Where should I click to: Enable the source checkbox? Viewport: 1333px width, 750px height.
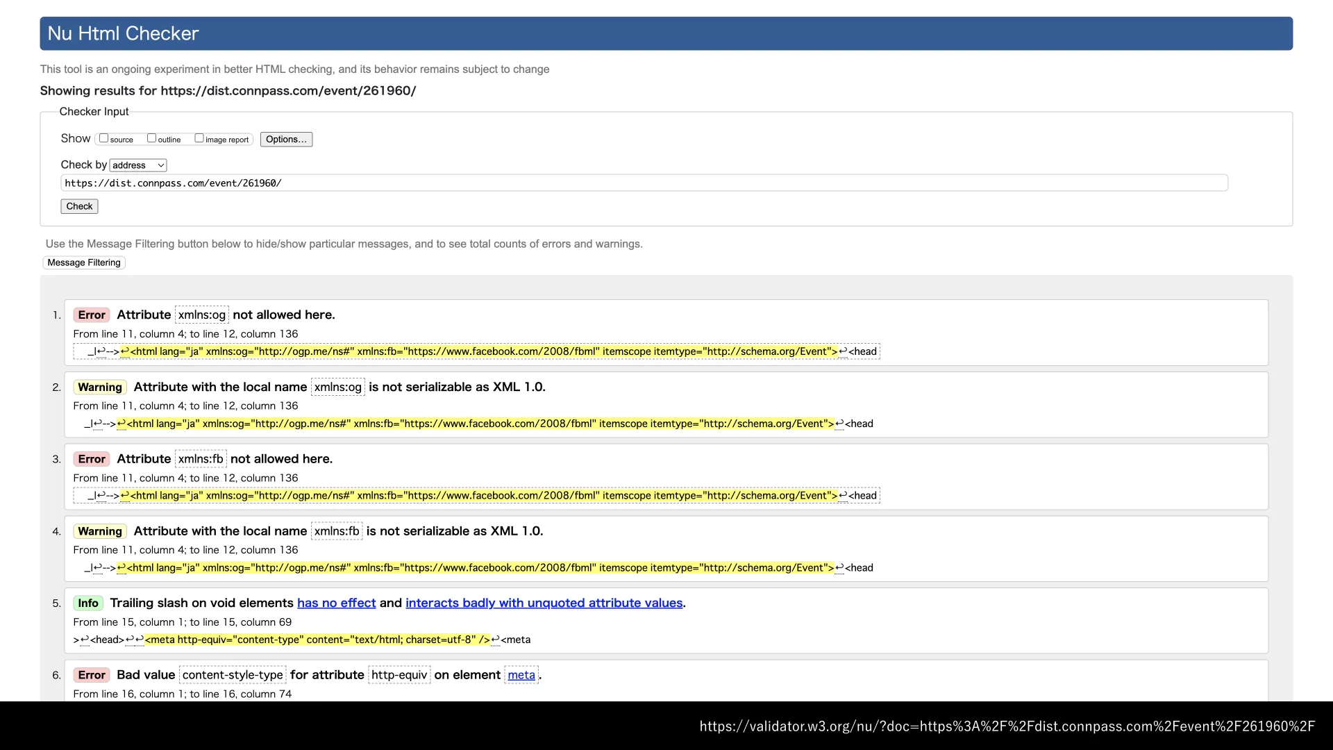click(x=103, y=138)
